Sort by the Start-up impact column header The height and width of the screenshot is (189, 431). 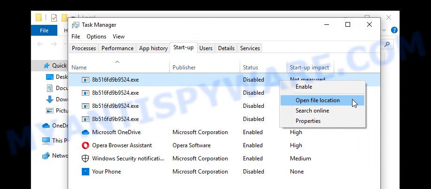coord(310,67)
